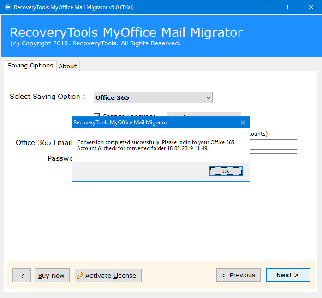Minimize the Mail Migrator window

[269, 7]
